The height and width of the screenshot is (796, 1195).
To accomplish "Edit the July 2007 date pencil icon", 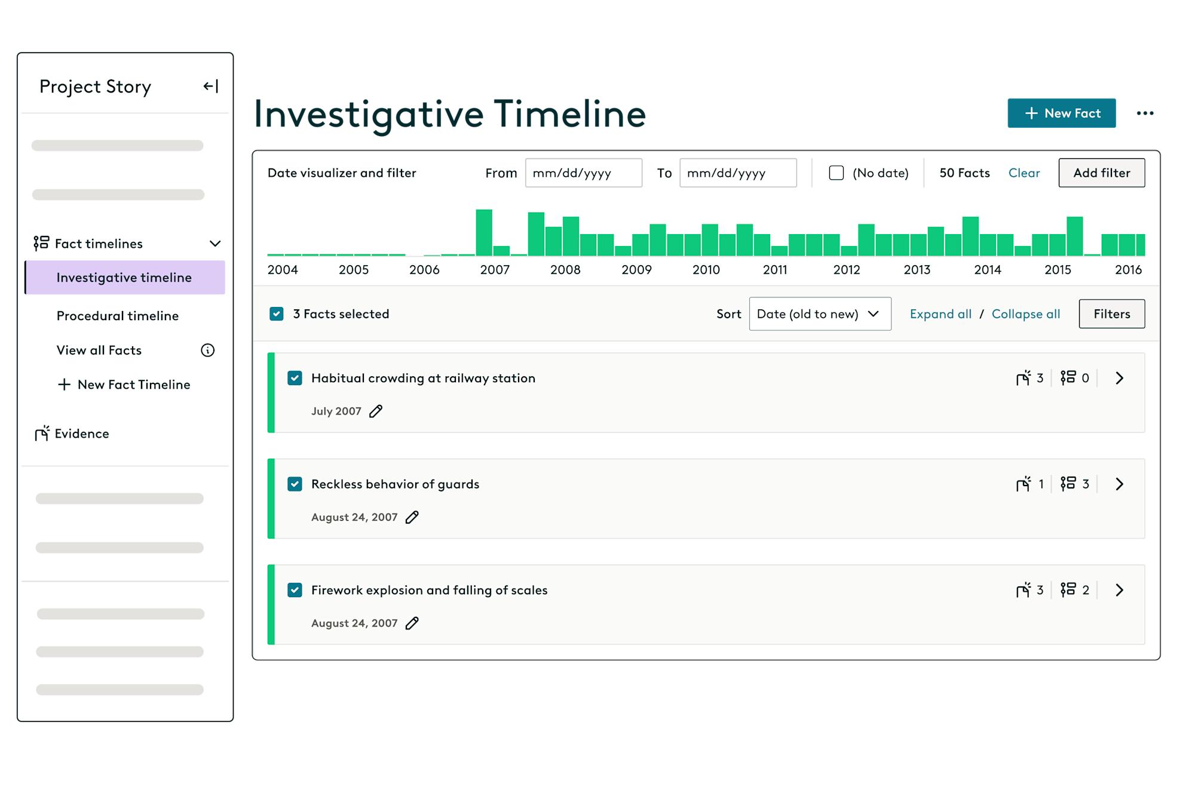I will pos(376,411).
